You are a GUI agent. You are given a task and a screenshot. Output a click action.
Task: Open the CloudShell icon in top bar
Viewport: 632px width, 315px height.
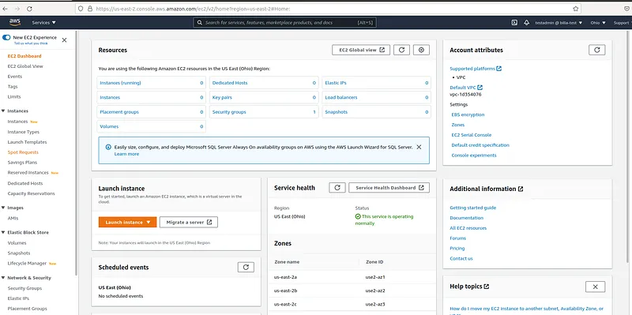coord(514,23)
